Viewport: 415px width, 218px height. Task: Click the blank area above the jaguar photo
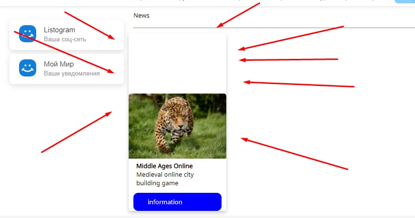(177, 63)
